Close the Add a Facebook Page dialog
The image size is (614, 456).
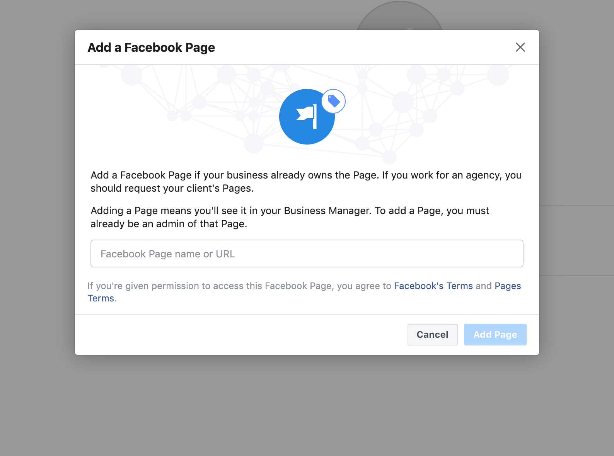point(520,47)
